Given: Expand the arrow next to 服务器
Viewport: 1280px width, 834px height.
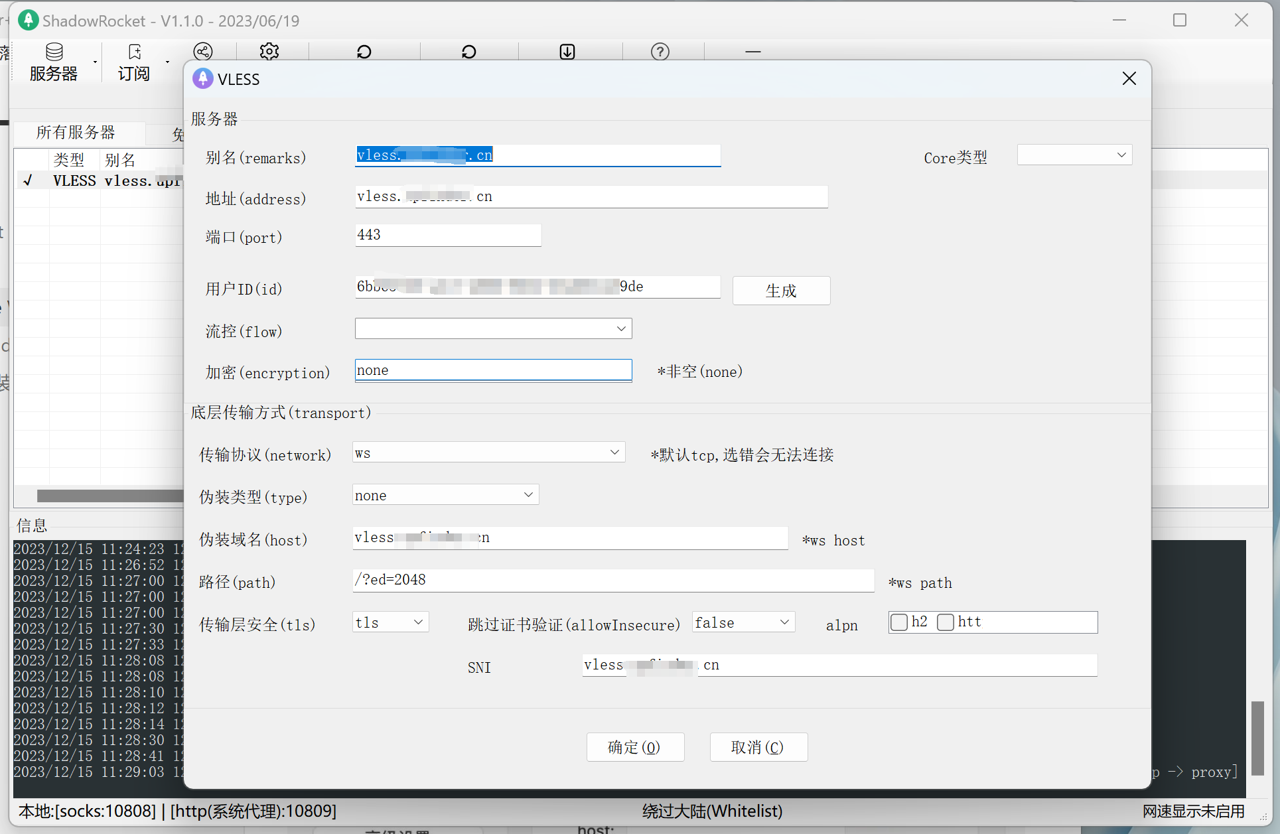Looking at the screenshot, I should (96, 62).
